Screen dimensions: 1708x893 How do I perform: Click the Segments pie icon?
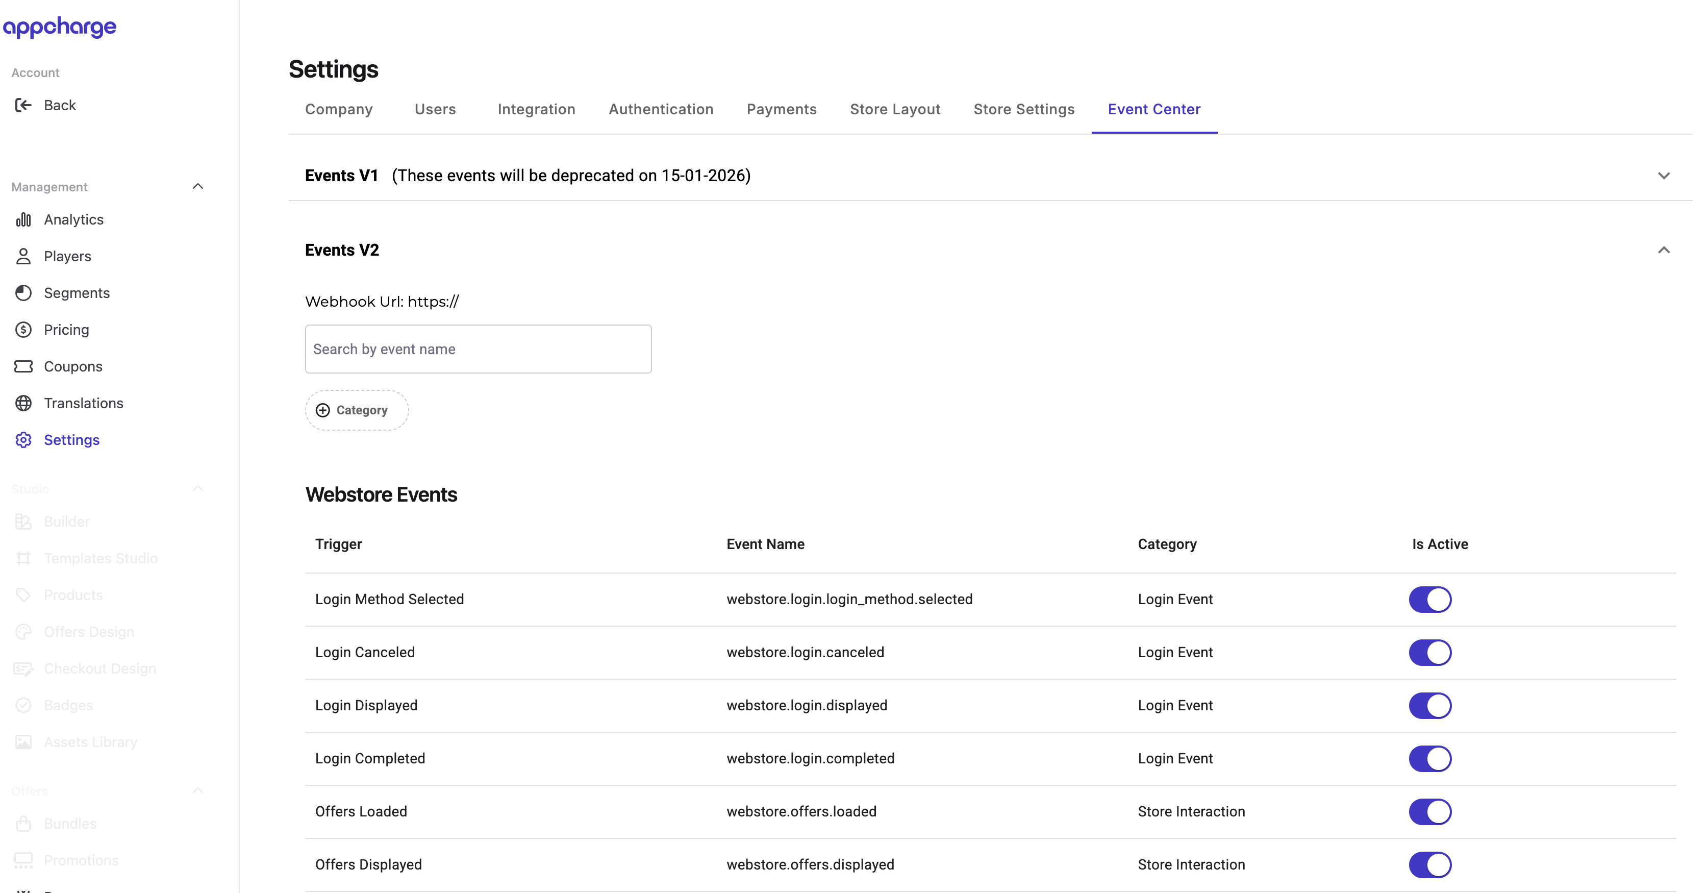pos(23,293)
